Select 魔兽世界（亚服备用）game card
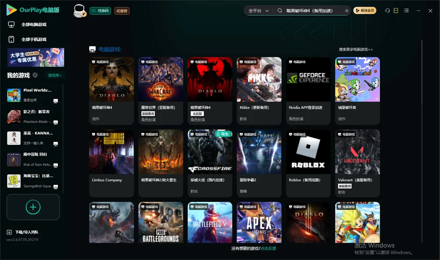 161,91
